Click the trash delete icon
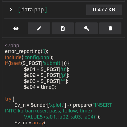127x127 pixels. pyautogui.click(x=110, y=28)
